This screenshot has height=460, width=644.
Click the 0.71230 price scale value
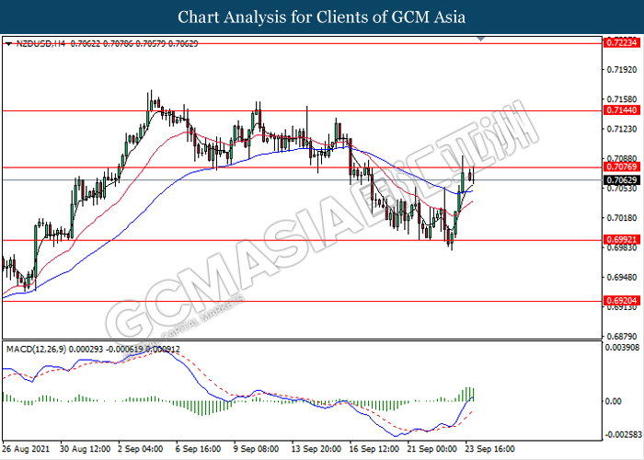point(622,129)
